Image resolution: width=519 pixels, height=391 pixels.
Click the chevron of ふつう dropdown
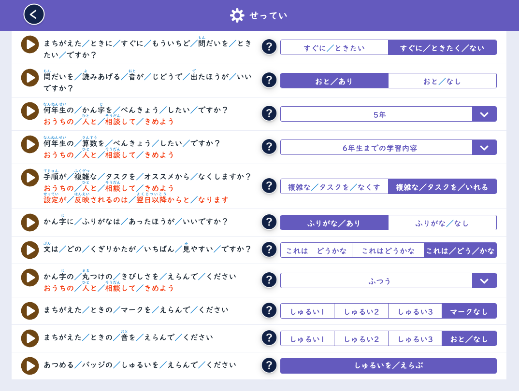pyautogui.click(x=484, y=280)
